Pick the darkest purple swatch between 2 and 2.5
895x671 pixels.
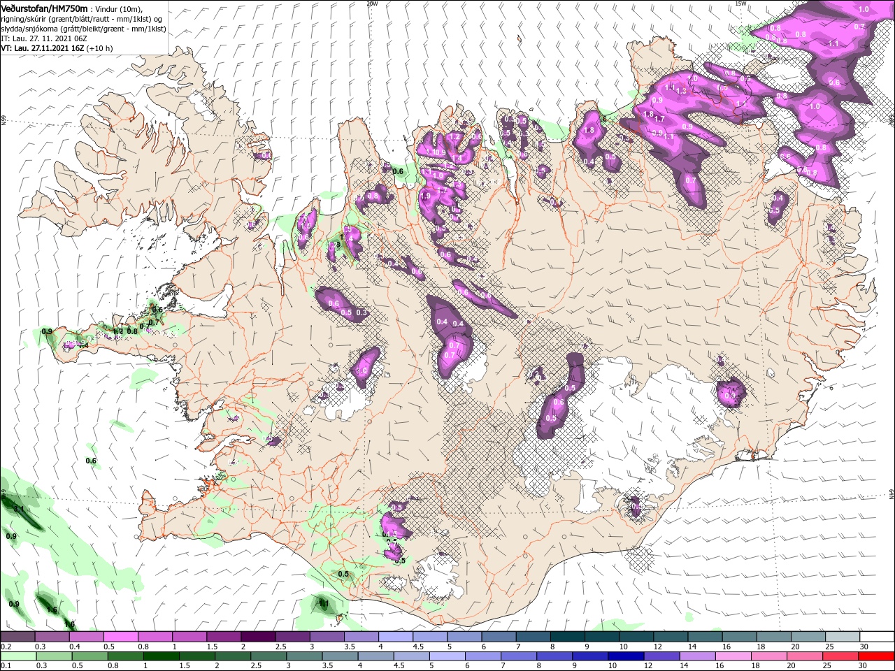click(x=258, y=637)
